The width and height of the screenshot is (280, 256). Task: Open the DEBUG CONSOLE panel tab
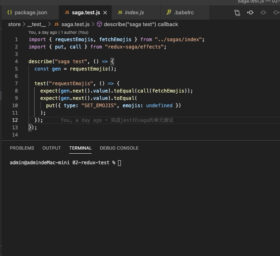tap(119, 148)
